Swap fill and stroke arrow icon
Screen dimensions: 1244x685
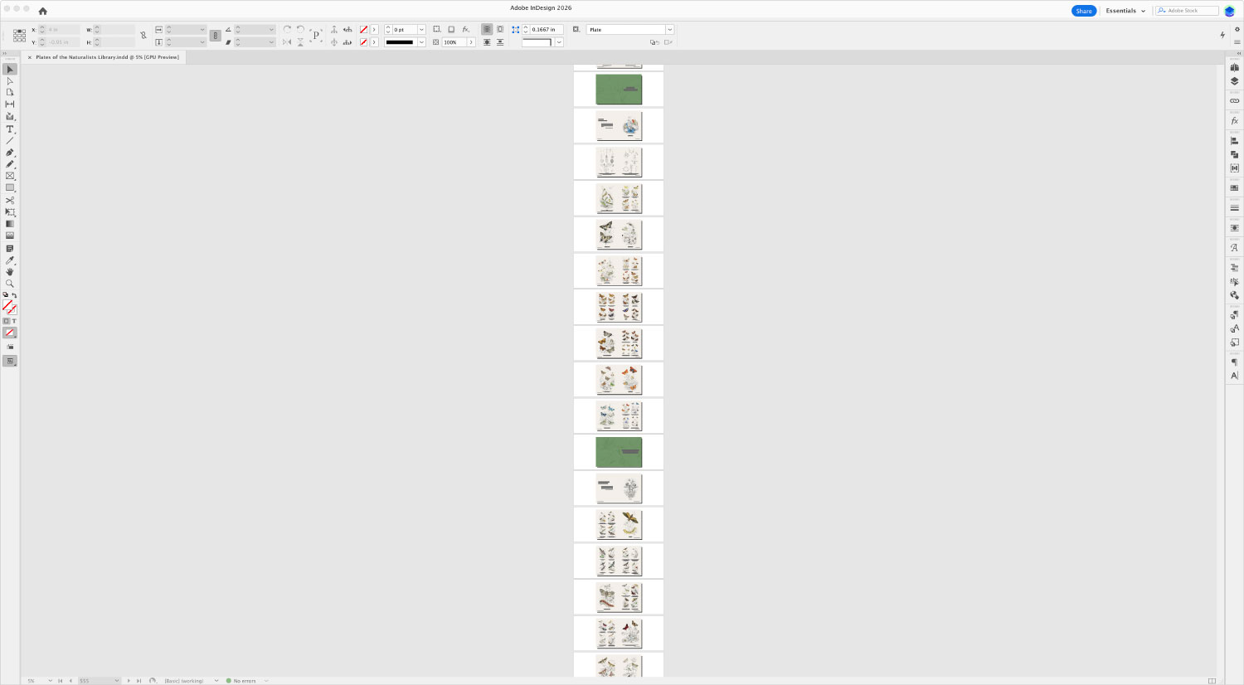14,295
